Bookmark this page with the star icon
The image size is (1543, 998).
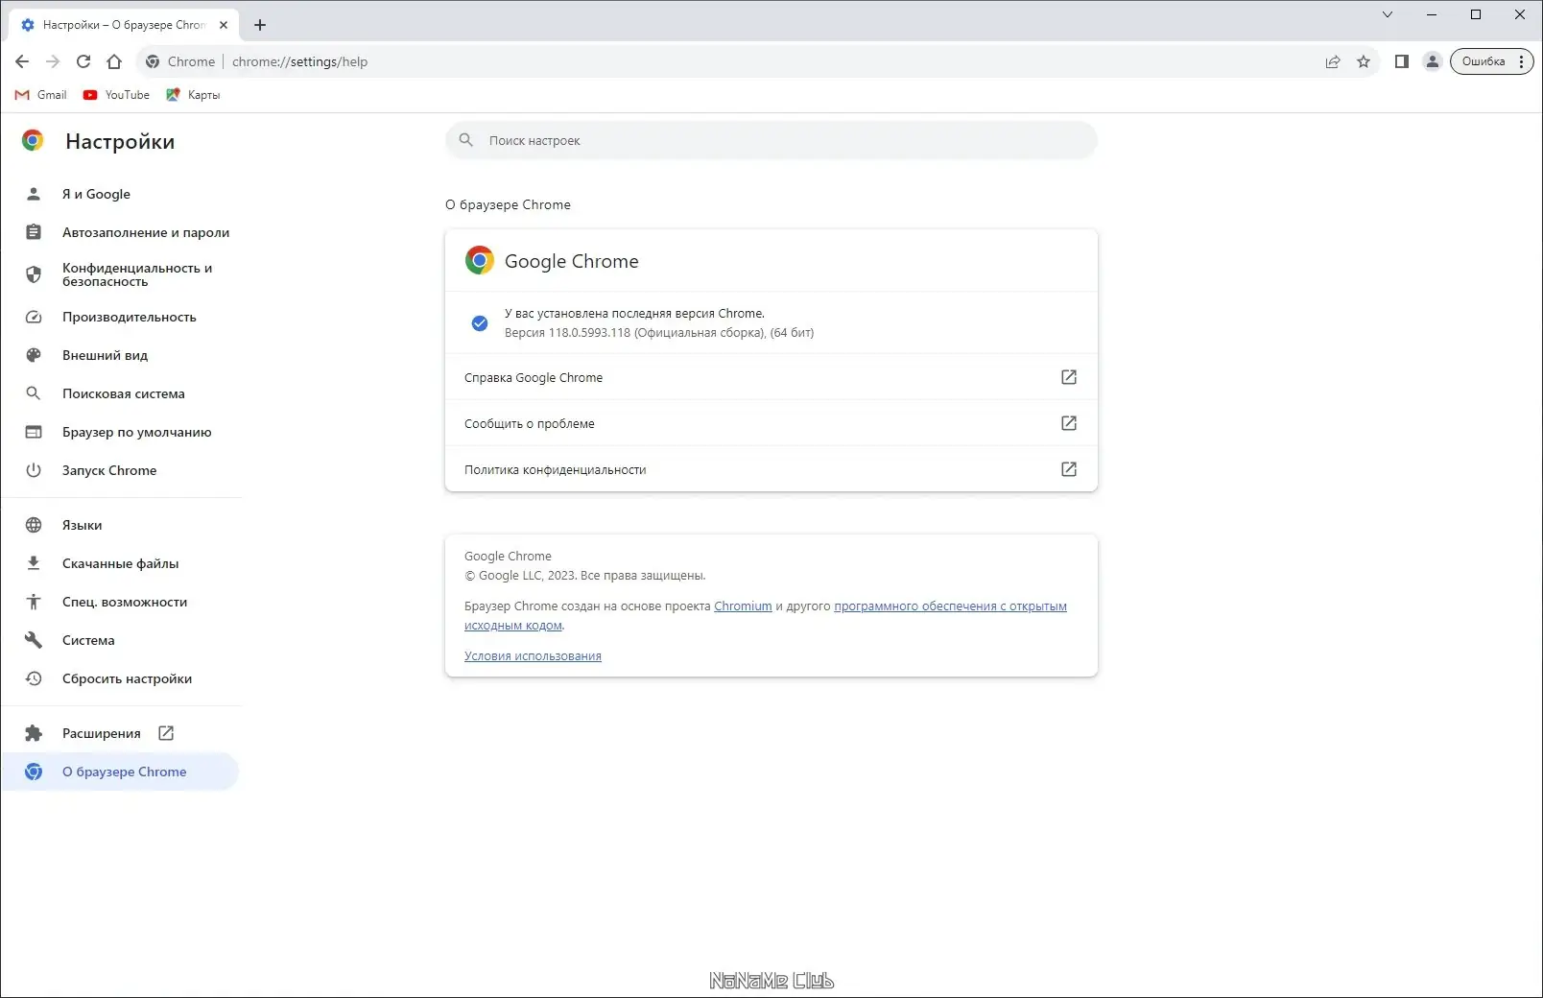tap(1364, 61)
